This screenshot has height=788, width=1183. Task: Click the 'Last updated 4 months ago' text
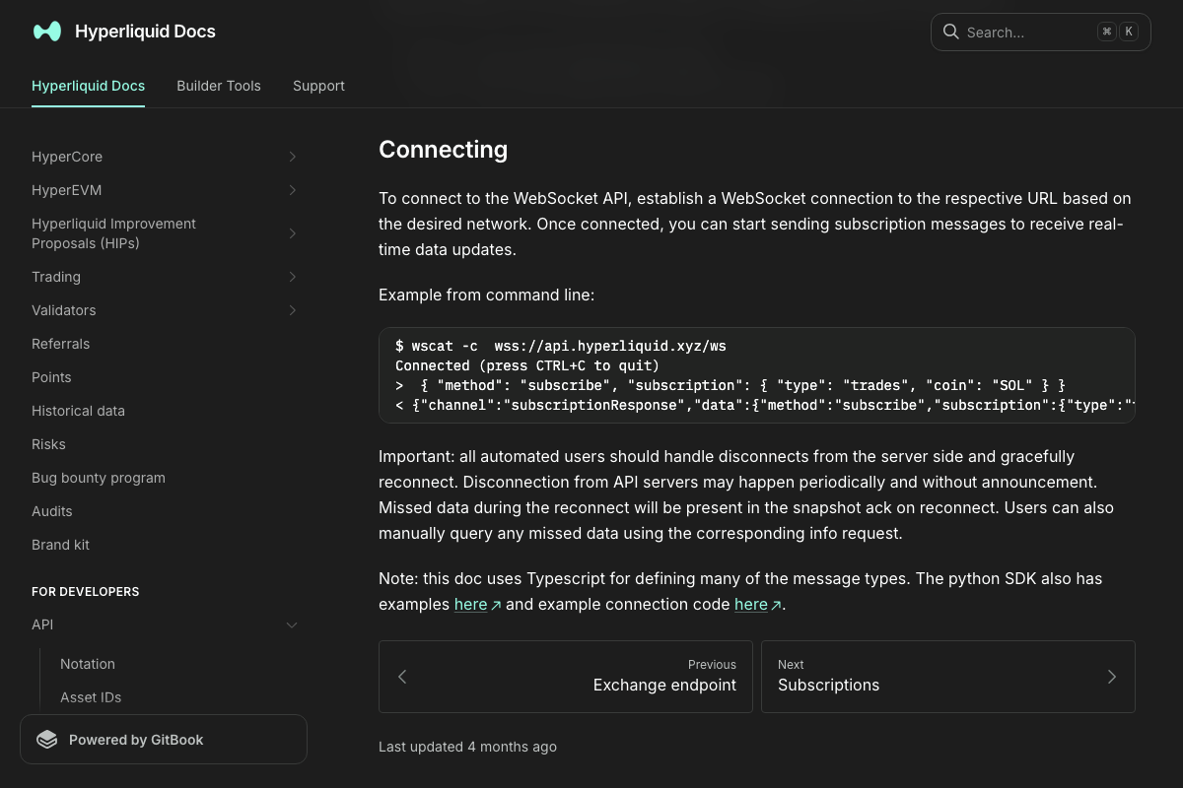click(x=467, y=747)
